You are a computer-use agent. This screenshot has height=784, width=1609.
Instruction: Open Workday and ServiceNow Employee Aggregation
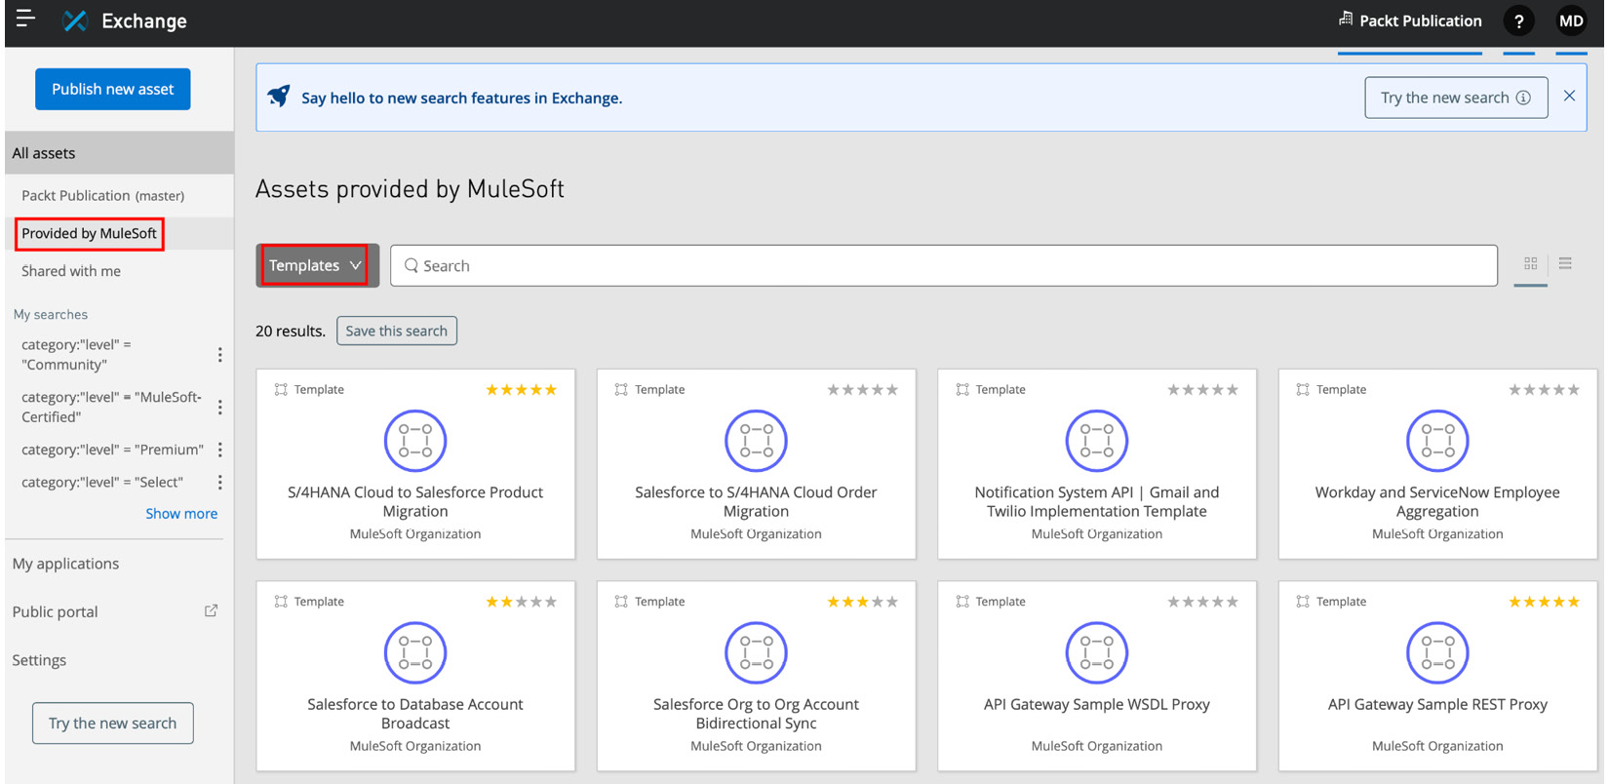pyautogui.click(x=1437, y=501)
